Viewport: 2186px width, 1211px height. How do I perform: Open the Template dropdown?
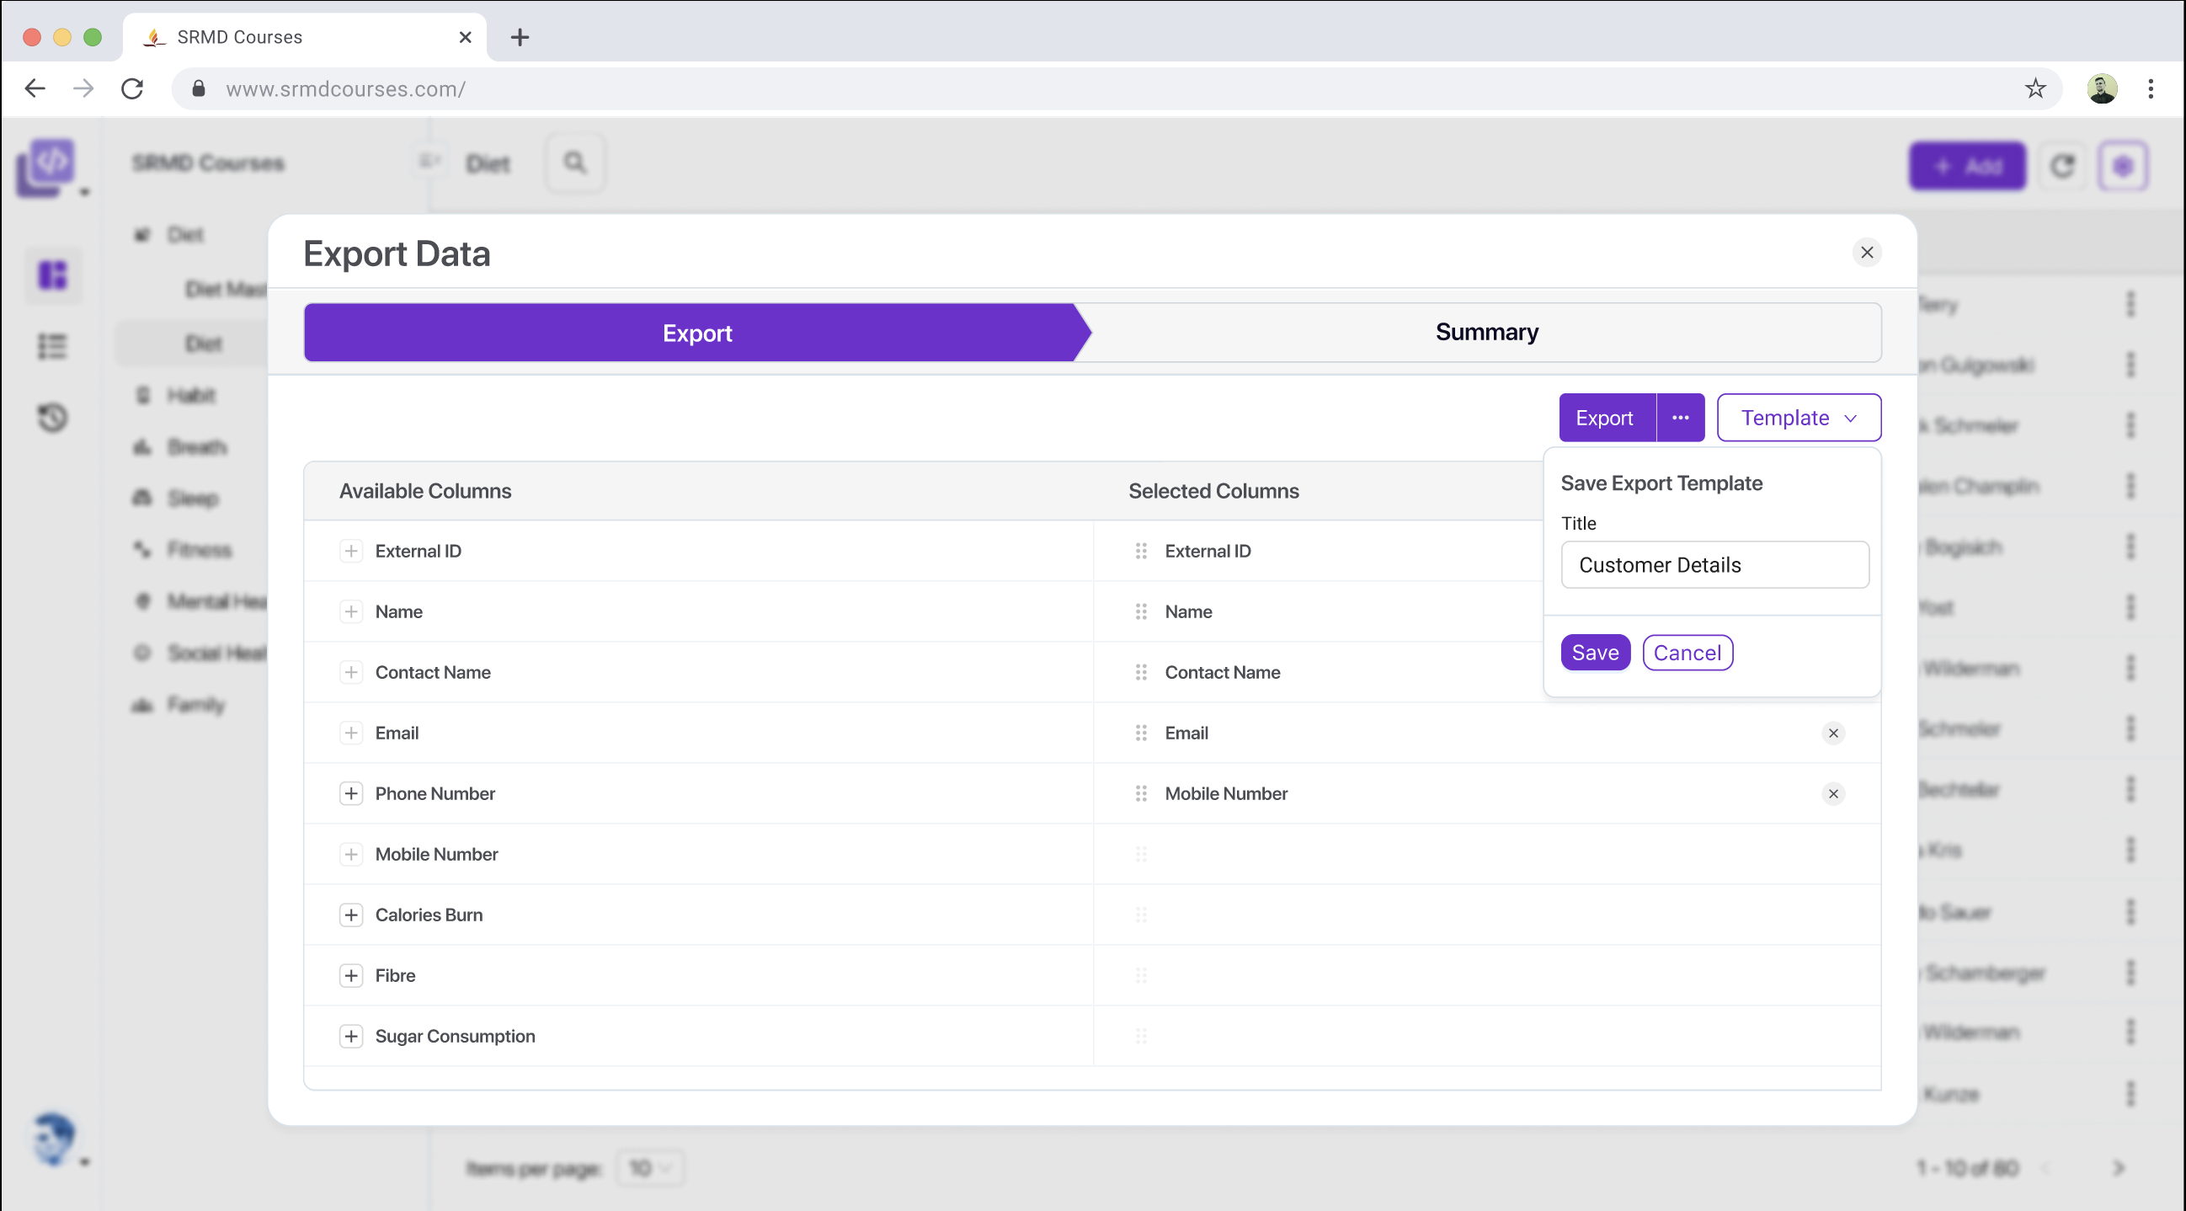1798,418
